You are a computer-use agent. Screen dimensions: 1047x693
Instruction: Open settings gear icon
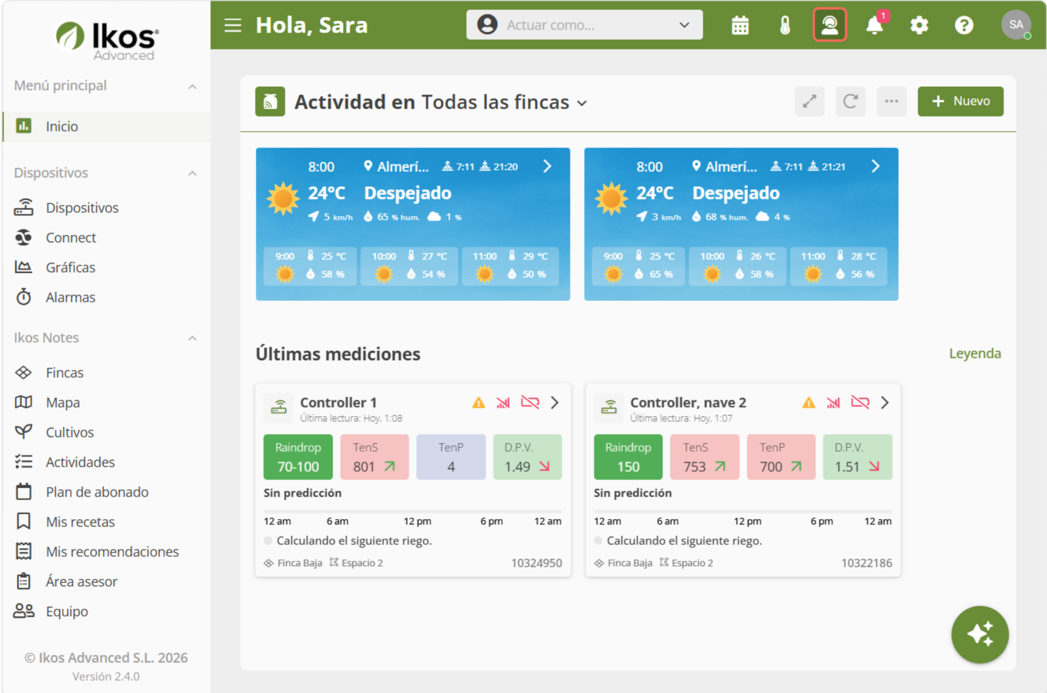919,25
